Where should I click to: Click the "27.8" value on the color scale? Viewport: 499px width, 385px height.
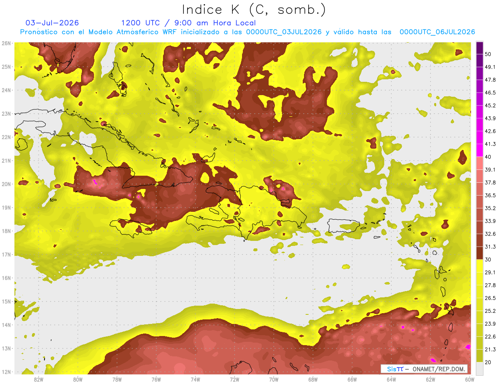490,285
